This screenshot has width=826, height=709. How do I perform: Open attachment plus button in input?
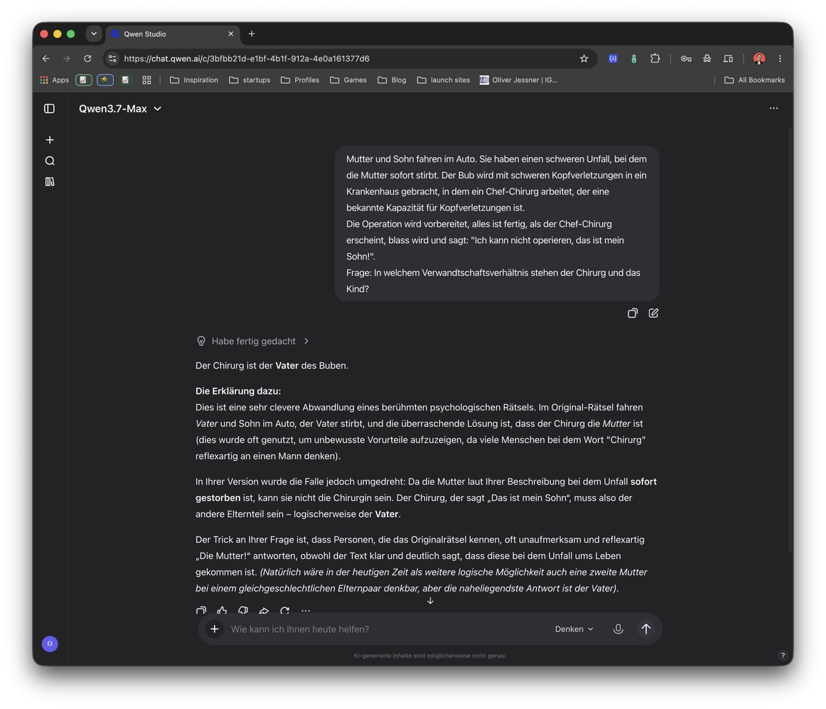click(215, 628)
